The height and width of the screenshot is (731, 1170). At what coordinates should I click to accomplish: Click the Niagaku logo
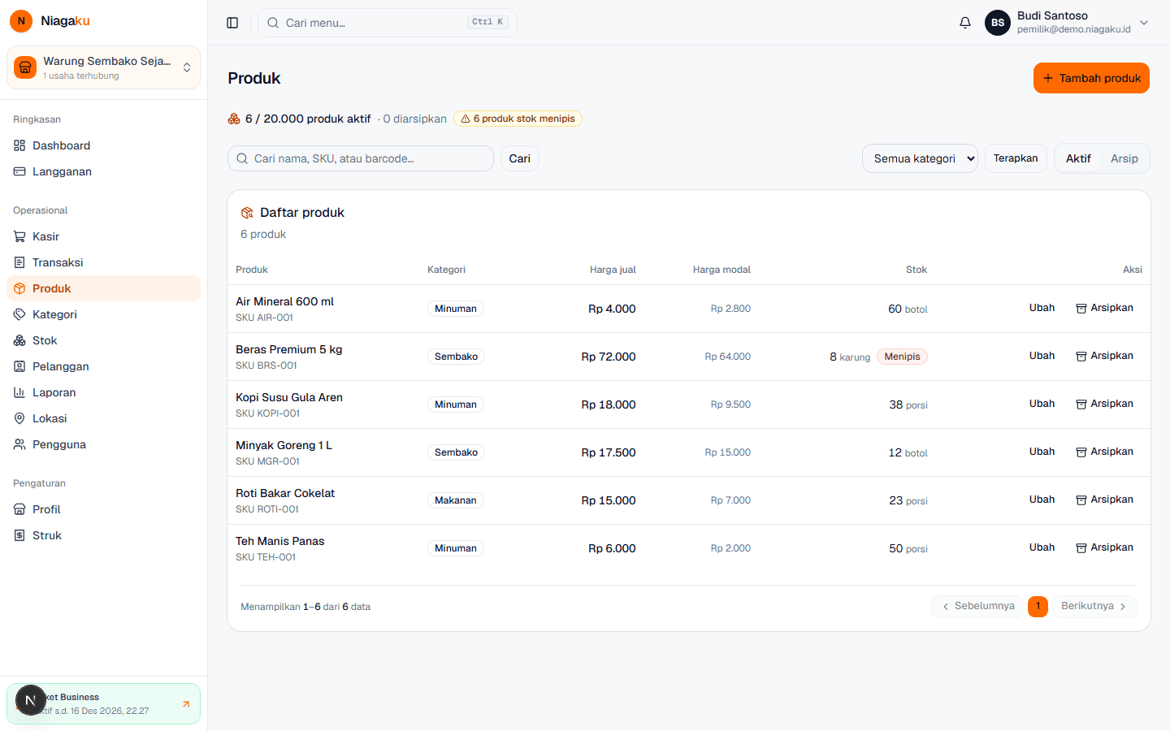[x=50, y=21]
